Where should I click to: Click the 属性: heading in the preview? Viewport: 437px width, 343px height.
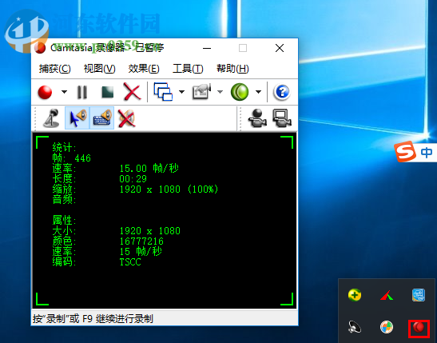(65, 221)
